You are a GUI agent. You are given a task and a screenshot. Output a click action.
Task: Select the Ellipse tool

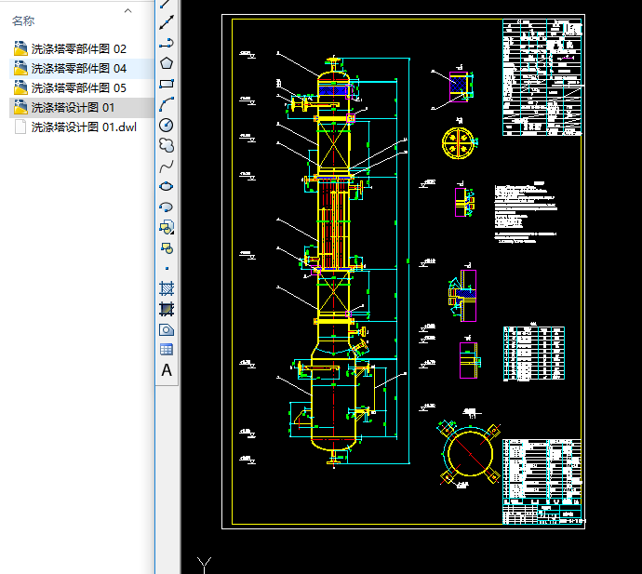click(167, 186)
